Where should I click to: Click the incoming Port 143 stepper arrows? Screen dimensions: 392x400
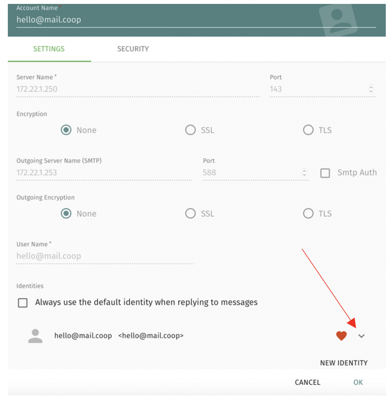371,89
